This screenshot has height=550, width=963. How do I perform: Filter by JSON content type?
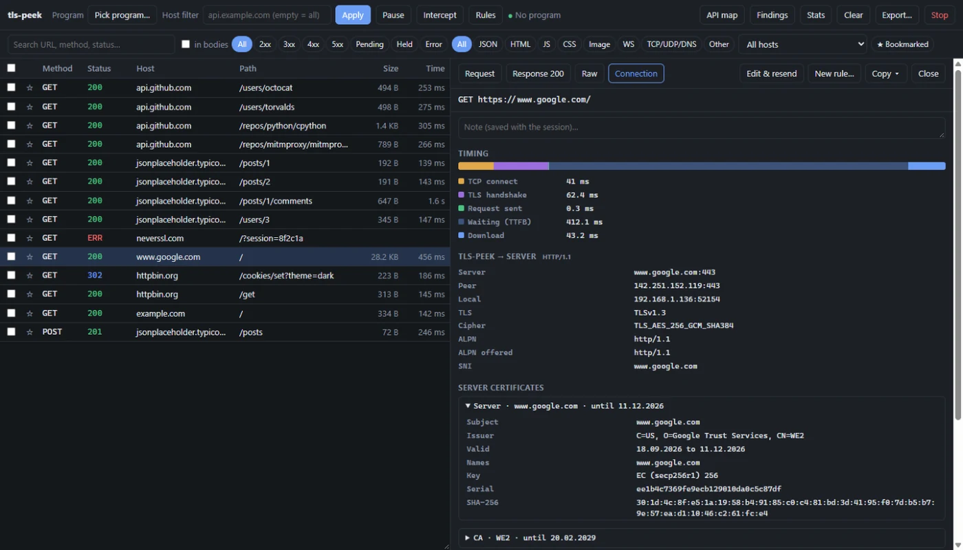pos(488,44)
